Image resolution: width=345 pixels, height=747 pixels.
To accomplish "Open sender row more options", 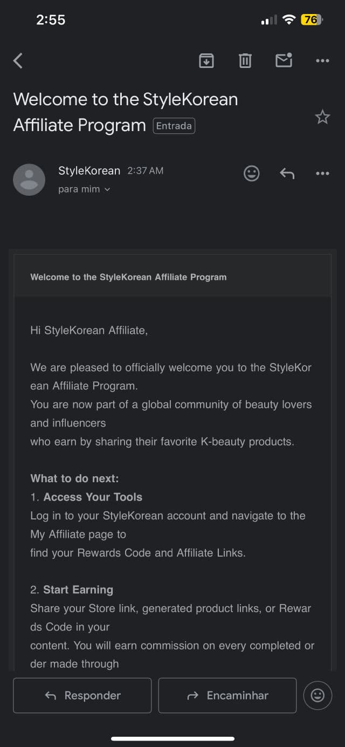I will click(x=322, y=173).
